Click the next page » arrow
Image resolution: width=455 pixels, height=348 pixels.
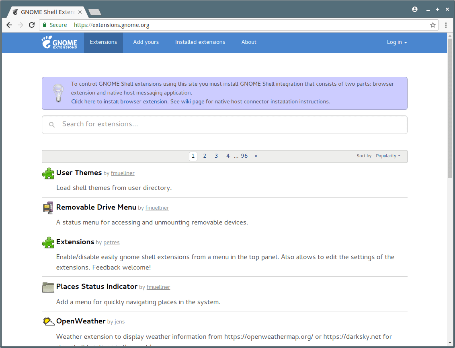[256, 156]
